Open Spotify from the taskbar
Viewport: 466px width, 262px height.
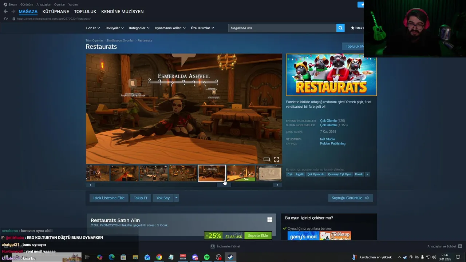point(206,257)
